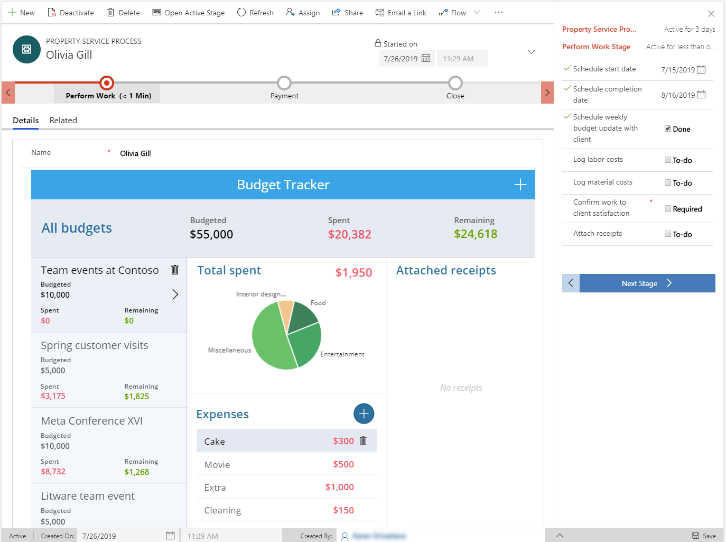Screen dimensions: 726x542
Task: Check the Log labor costs checkbox
Action: (x=668, y=160)
